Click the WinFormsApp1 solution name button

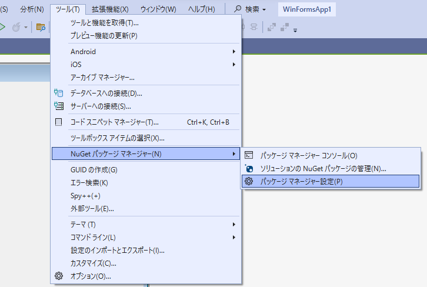(x=306, y=9)
